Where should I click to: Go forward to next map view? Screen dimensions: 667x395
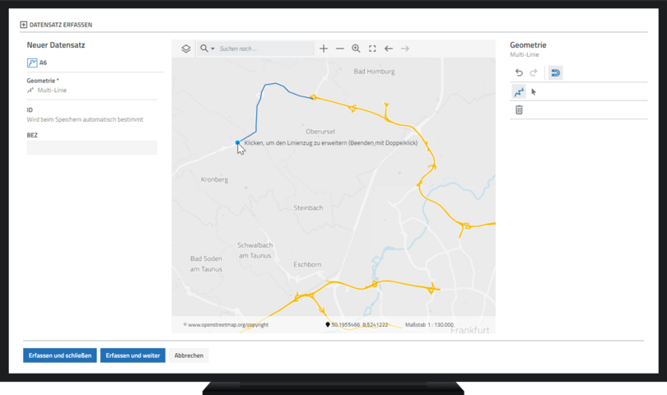point(404,49)
